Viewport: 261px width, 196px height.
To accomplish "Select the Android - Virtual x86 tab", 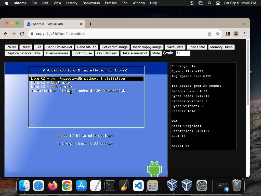I will (54, 24).
